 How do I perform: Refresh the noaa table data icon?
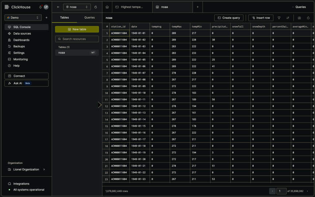tap(308, 18)
